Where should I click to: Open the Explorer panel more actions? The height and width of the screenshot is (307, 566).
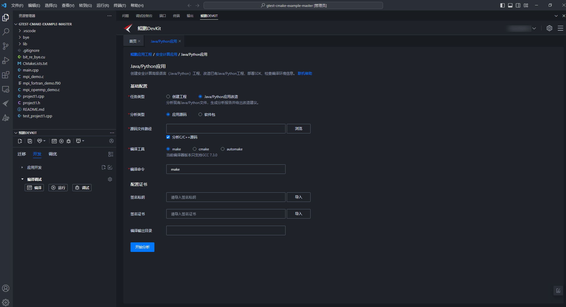pyautogui.click(x=109, y=16)
